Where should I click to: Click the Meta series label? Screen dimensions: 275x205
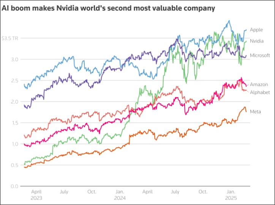255,112
